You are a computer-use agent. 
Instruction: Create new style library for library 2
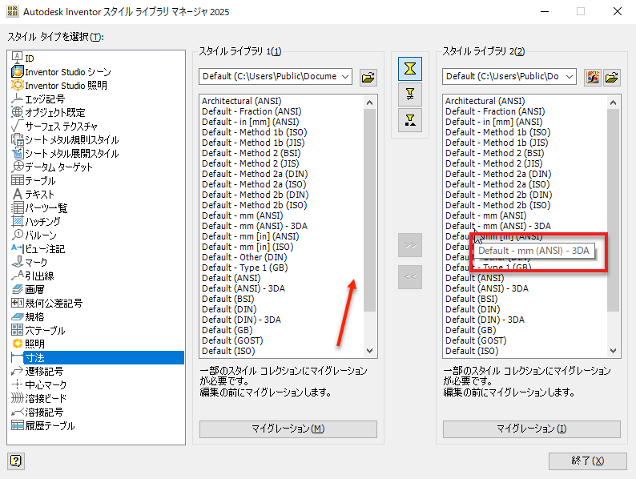(x=593, y=77)
